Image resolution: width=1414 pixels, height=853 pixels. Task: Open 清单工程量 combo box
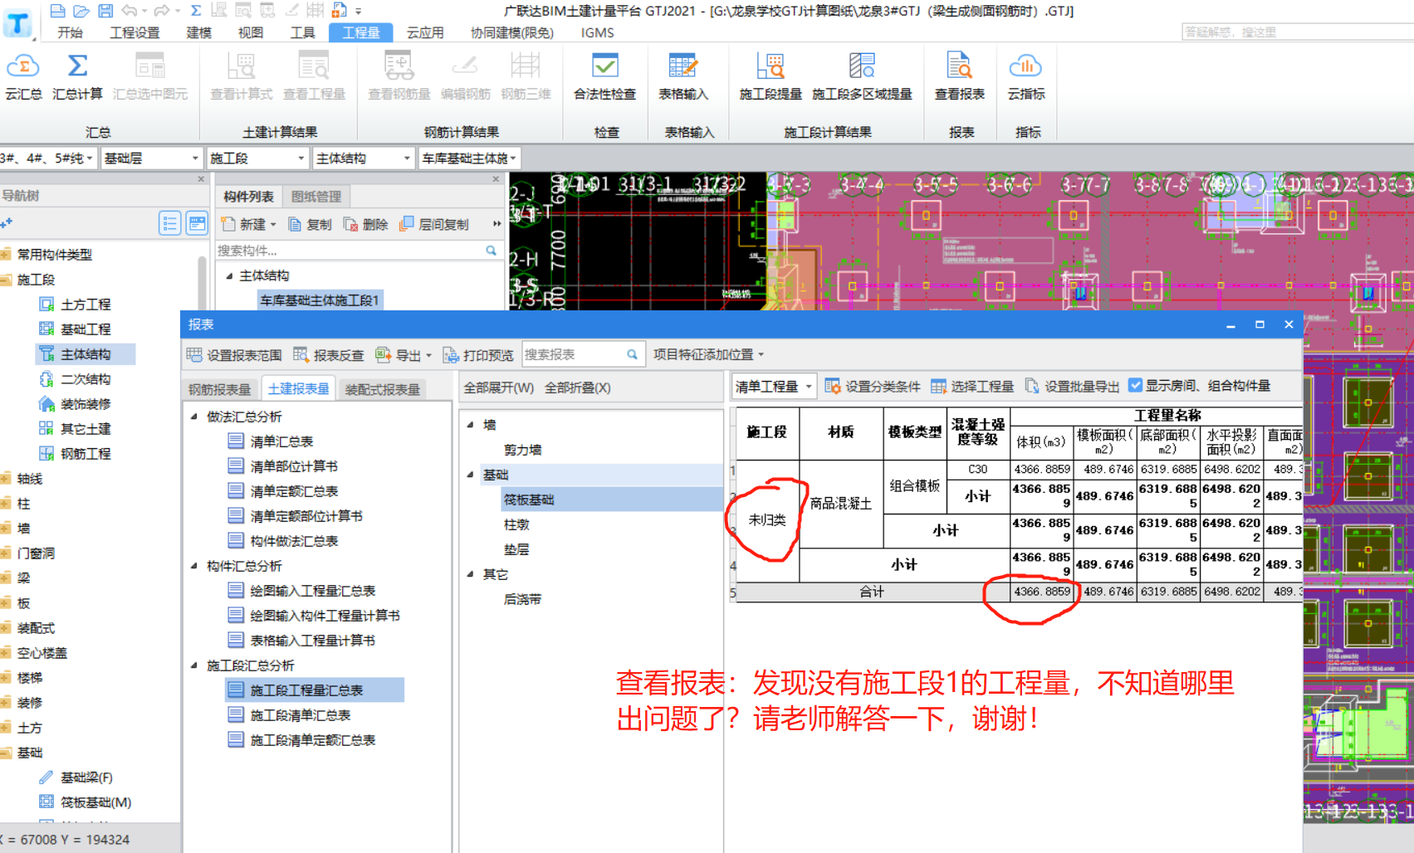pos(774,387)
